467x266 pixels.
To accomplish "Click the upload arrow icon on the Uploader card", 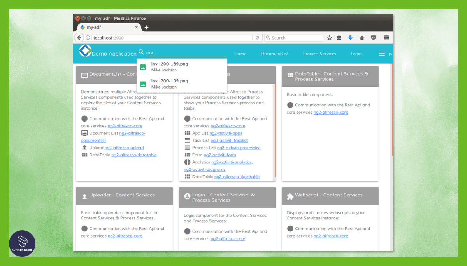I will point(84,196).
